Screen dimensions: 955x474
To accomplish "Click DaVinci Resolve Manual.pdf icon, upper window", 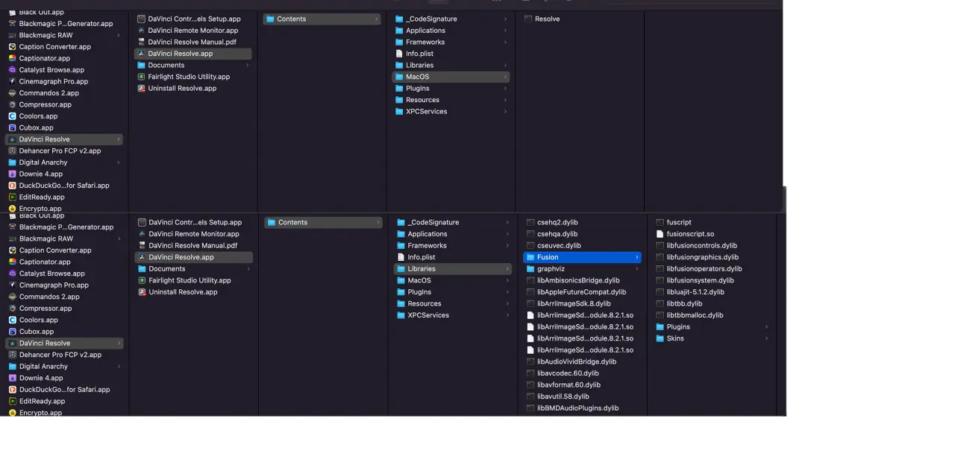I will 141,42.
